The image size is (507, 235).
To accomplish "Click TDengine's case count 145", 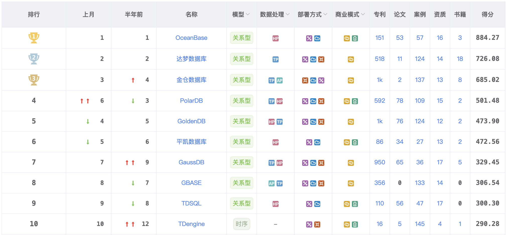I will [x=420, y=224].
